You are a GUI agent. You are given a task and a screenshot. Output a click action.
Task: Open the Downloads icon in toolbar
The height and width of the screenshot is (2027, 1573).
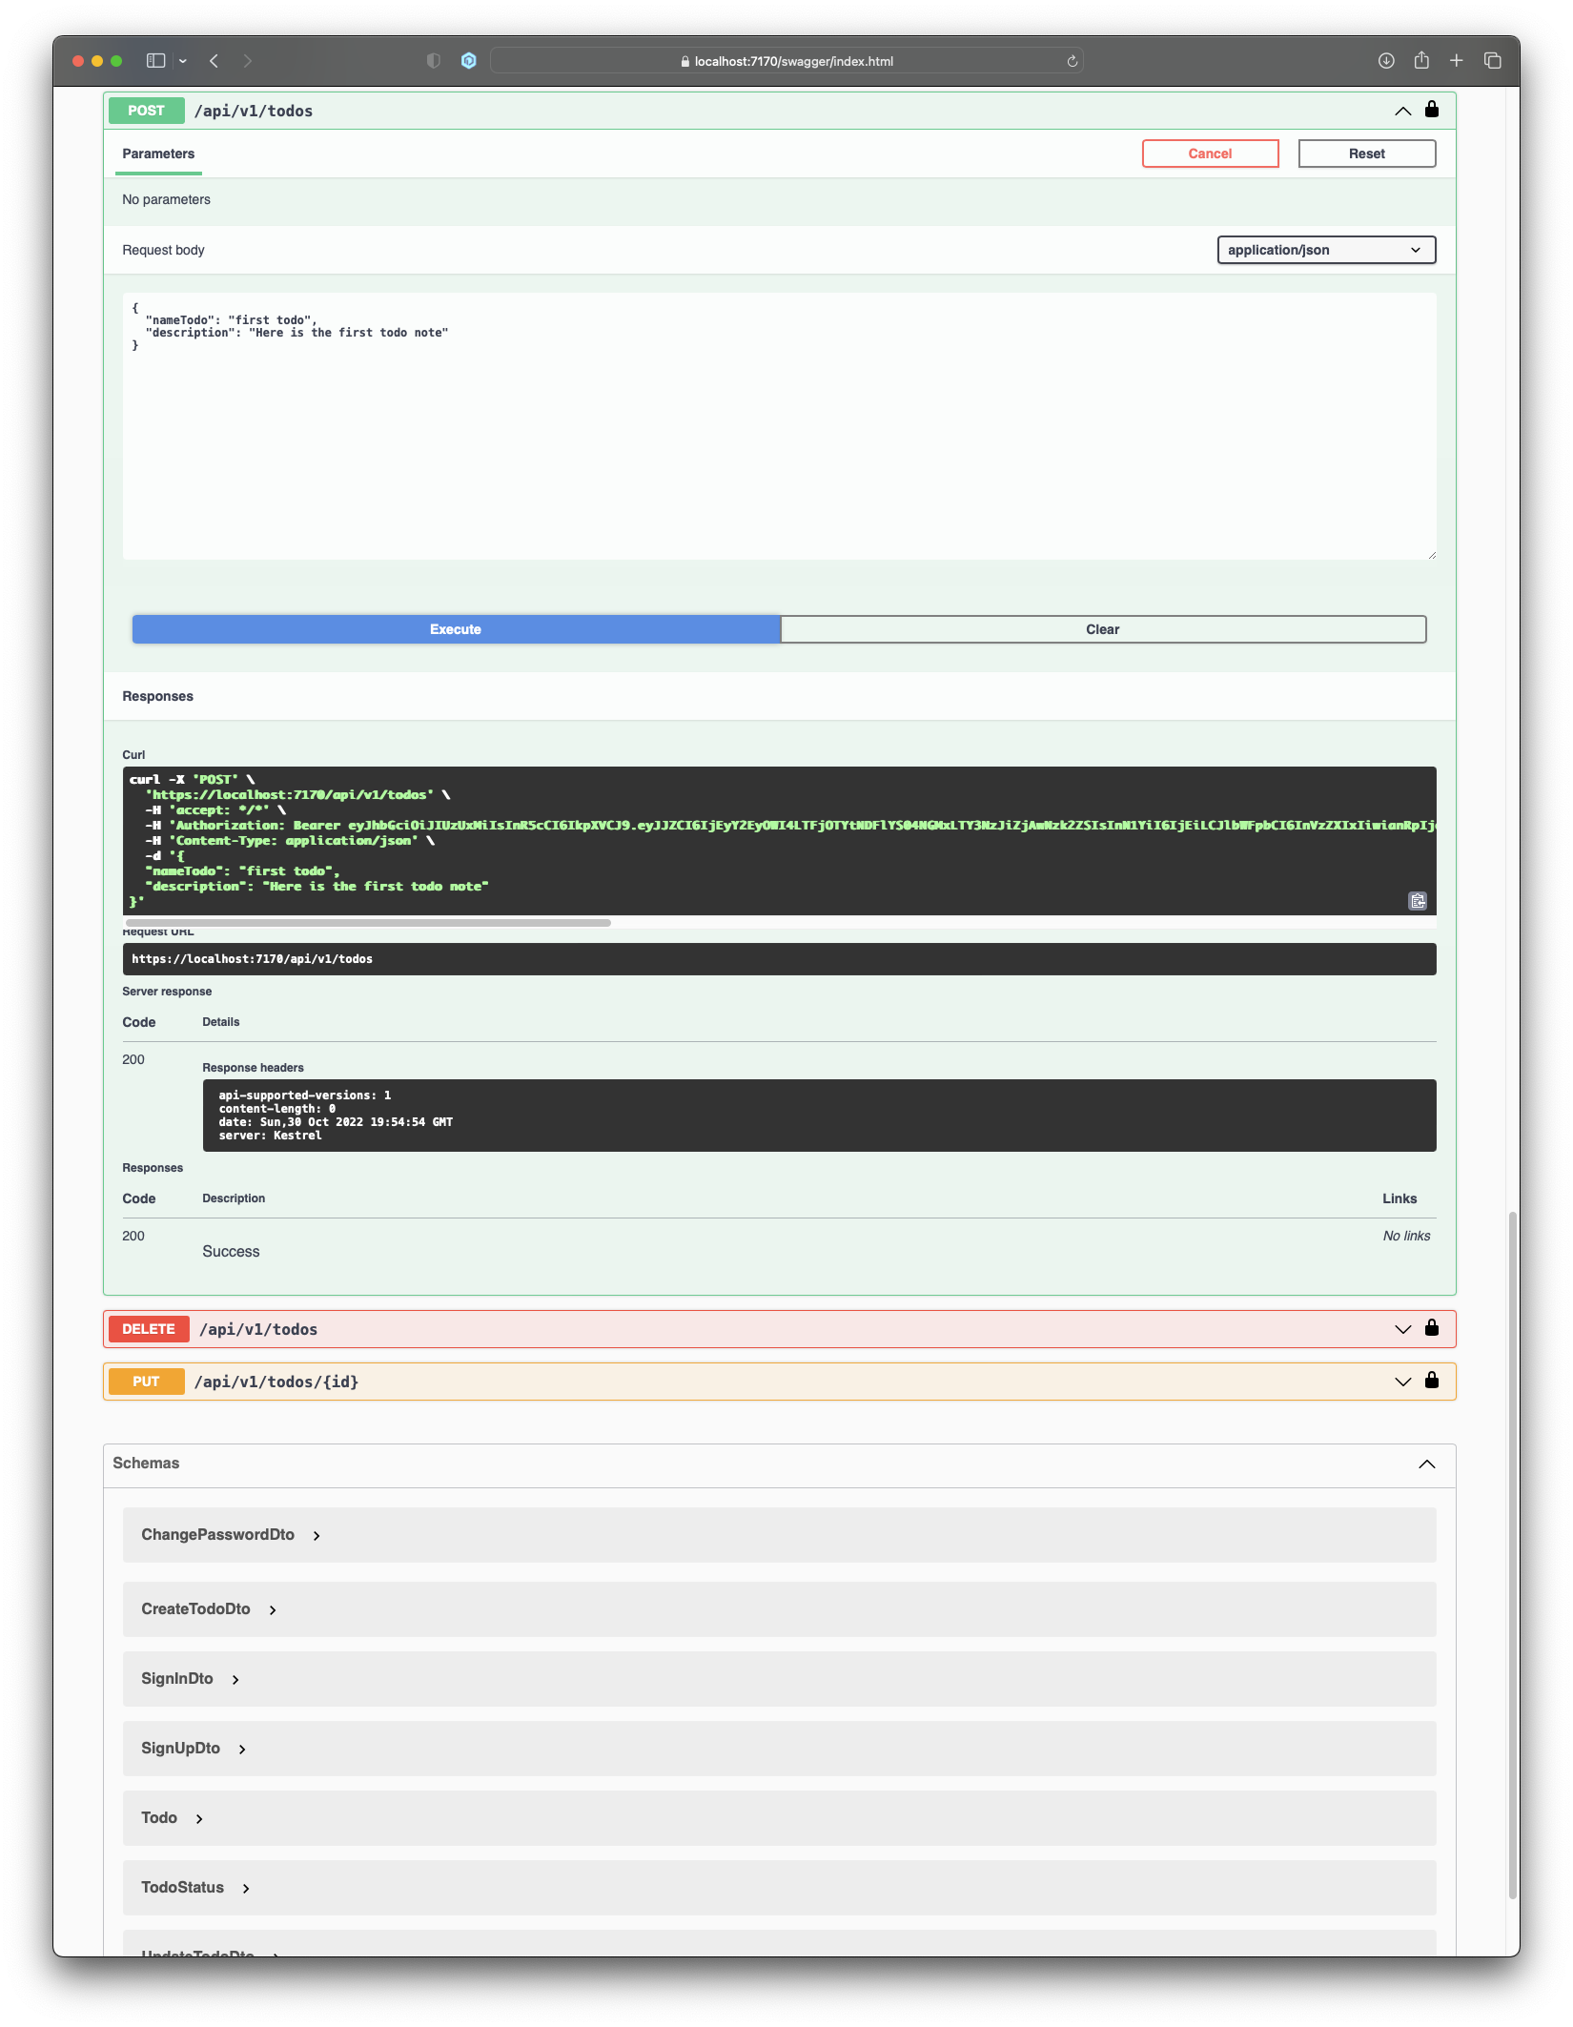coord(1385,59)
